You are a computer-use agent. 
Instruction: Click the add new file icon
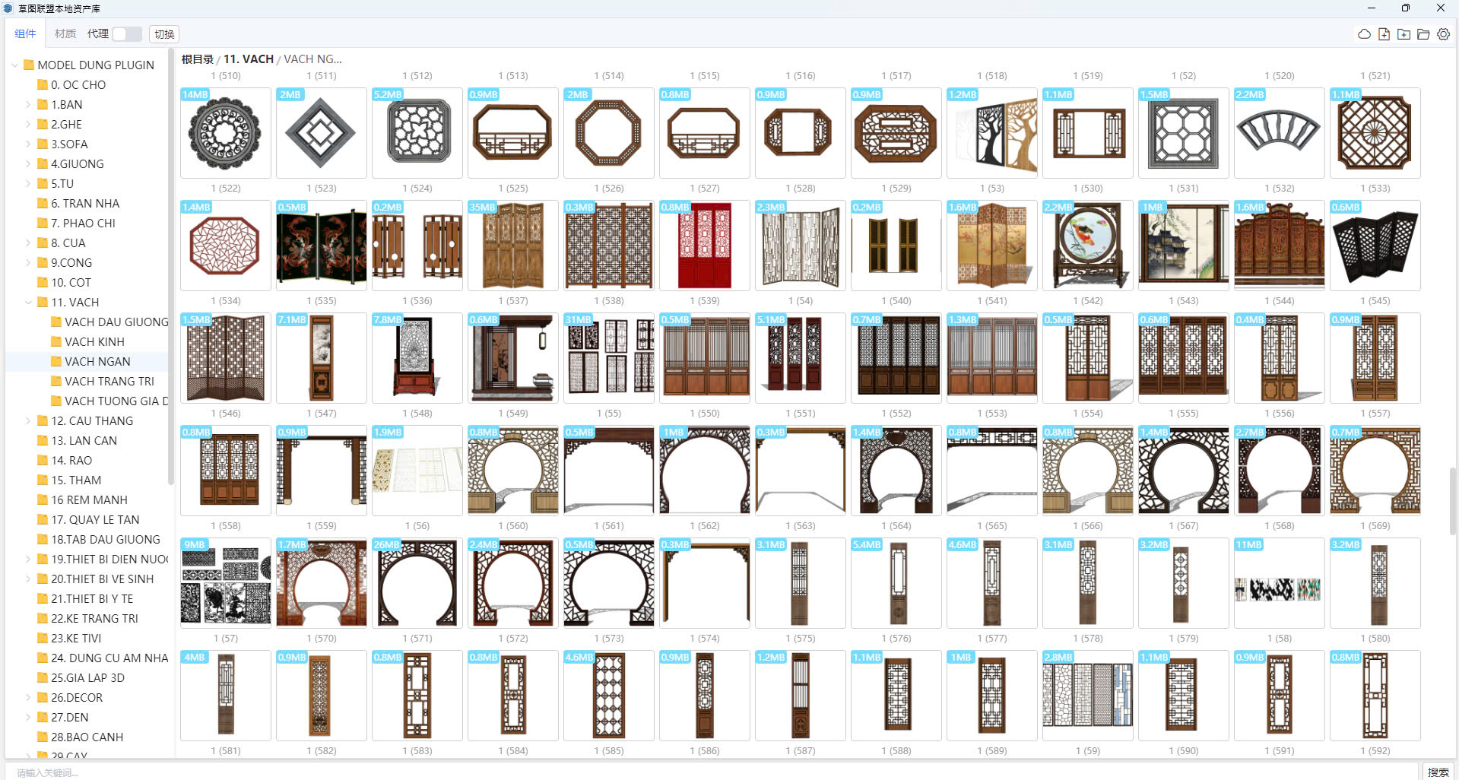pos(1384,34)
